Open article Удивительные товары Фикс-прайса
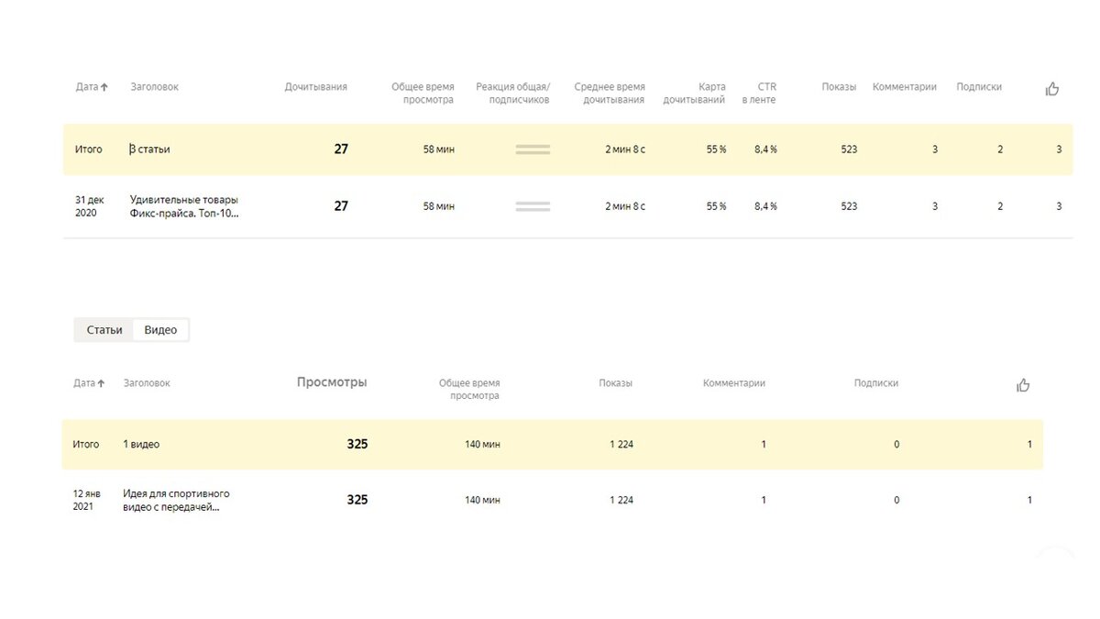The height and width of the screenshot is (619, 1100). click(184, 206)
